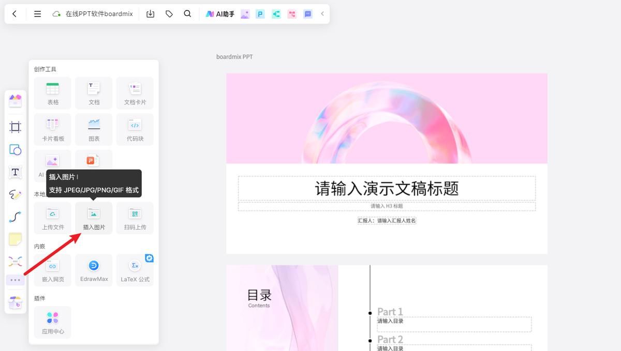Click the export download icon
Image resolution: width=621 pixels, height=351 pixels.
click(x=151, y=14)
